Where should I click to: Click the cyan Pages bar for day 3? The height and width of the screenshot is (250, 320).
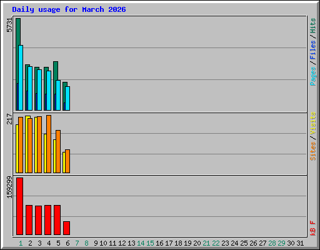[x=39, y=90]
